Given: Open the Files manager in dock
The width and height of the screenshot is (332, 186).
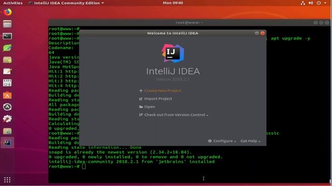Looking at the screenshot, I should point(7,24).
